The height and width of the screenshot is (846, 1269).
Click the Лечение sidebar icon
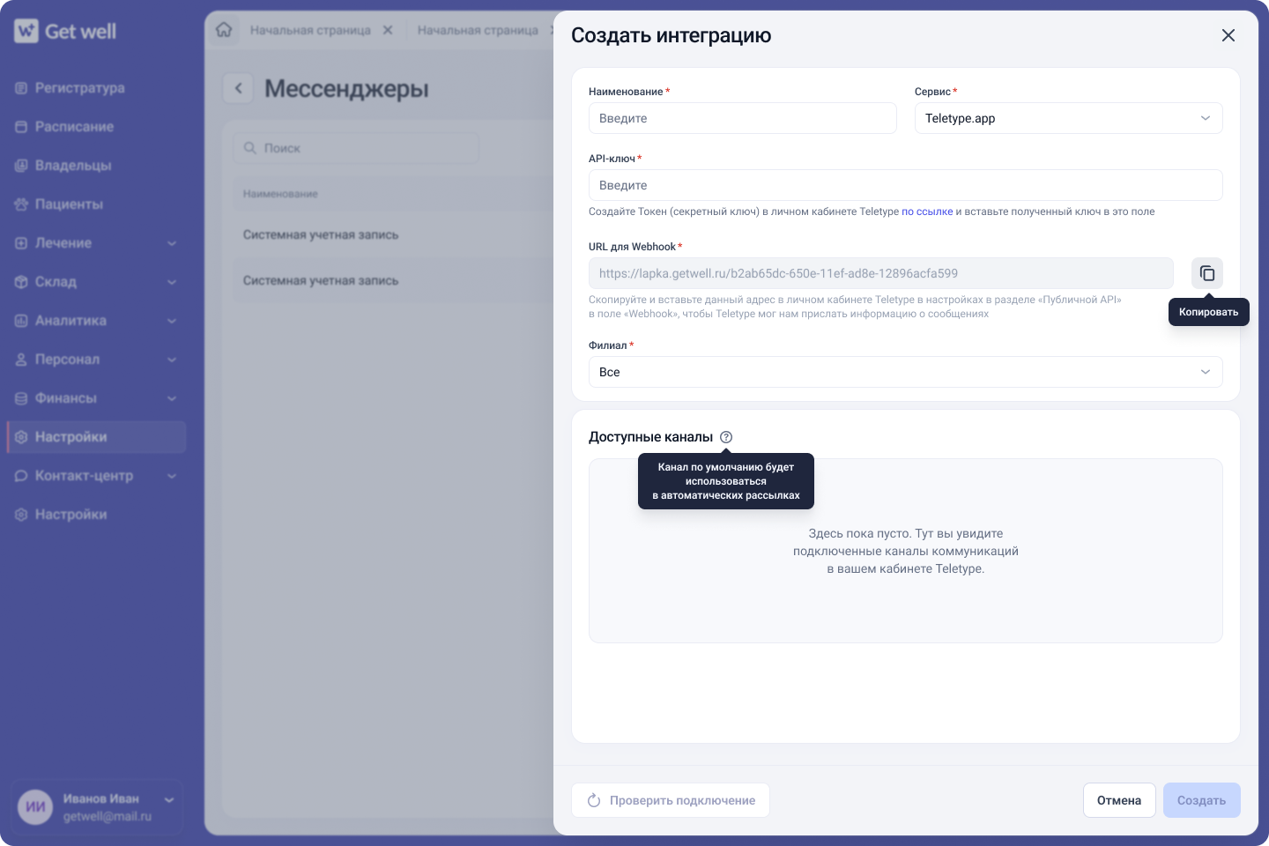[21, 243]
